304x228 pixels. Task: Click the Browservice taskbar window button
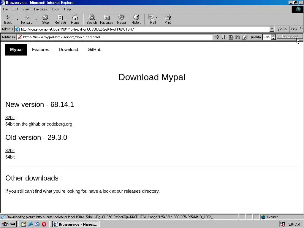76,224
